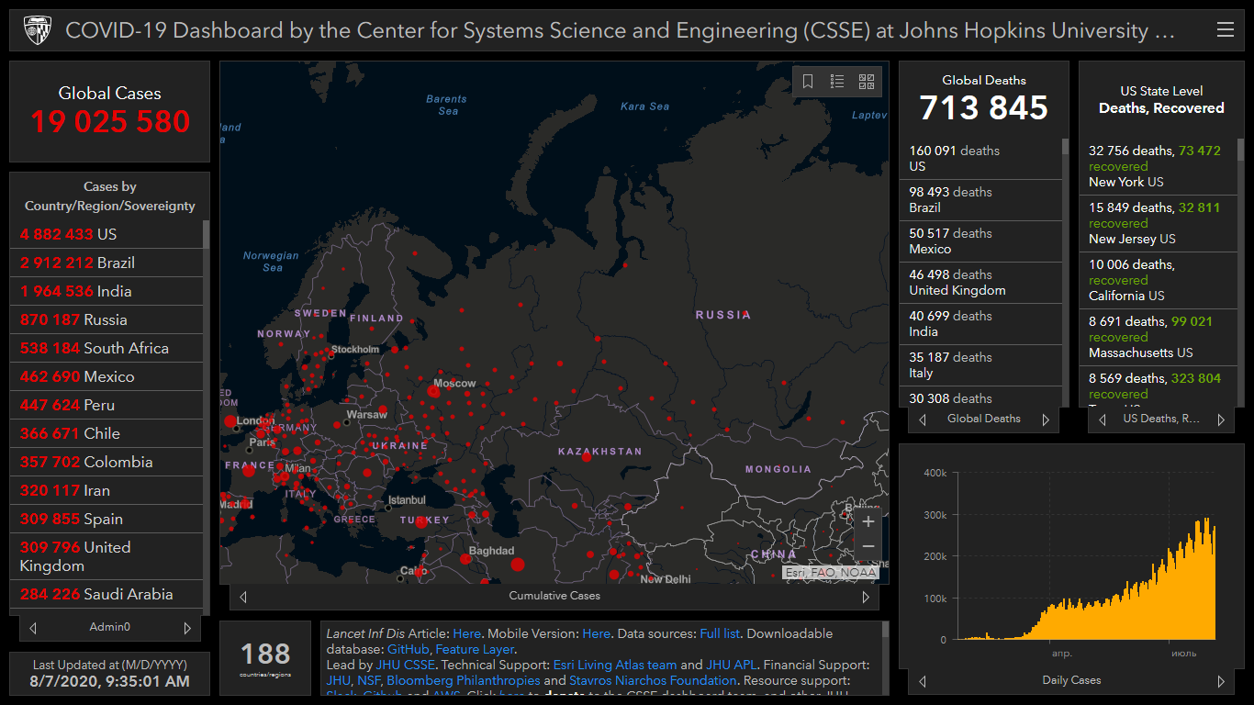1254x705 pixels.
Task: Show previous list before US Deaths
Action: (x=1103, y=420)
